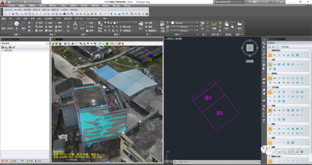The width and height of the screenshot is (312, 165).
Task: Select the Line (直线) drawing tool
Action: pyautogui.click(x=4, y=24)
